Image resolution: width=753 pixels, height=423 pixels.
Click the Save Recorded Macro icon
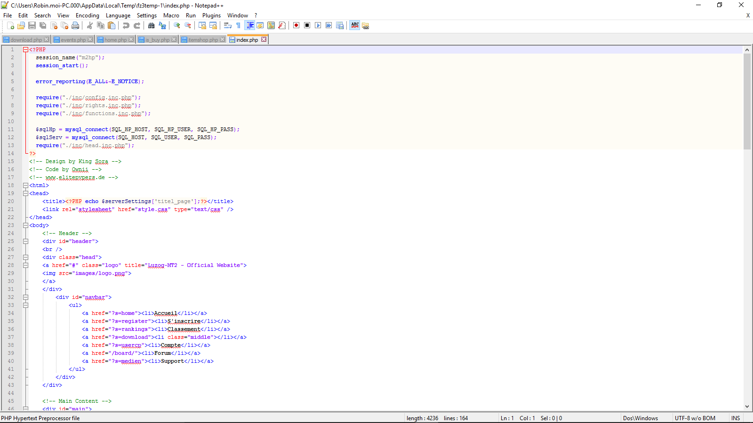pyautogui.click(x=339, y=25)
